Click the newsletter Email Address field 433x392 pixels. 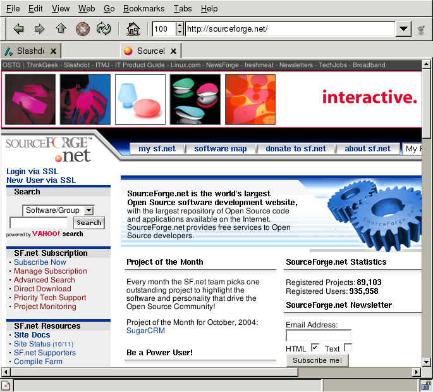click(318, 336)
